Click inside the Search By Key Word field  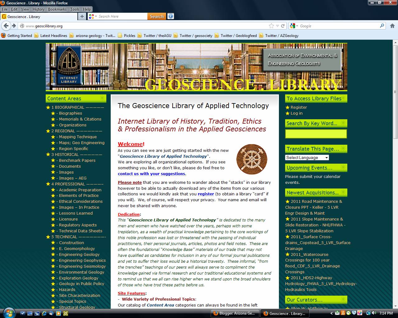[x=316, y=134]
